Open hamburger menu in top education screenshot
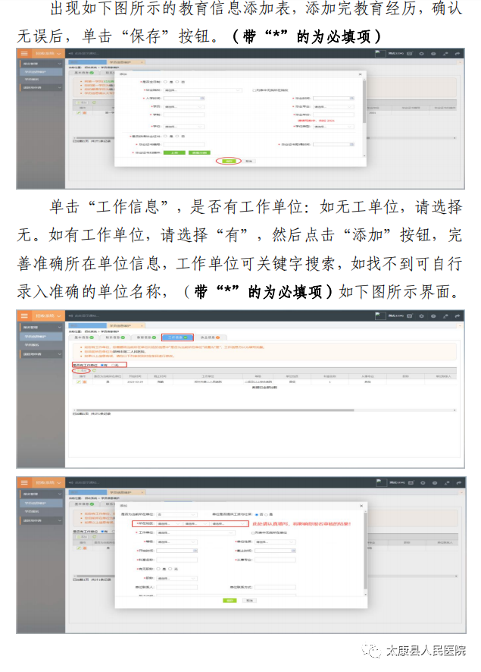The height and width of the screenshot is (672, 481). pos(24,54)
